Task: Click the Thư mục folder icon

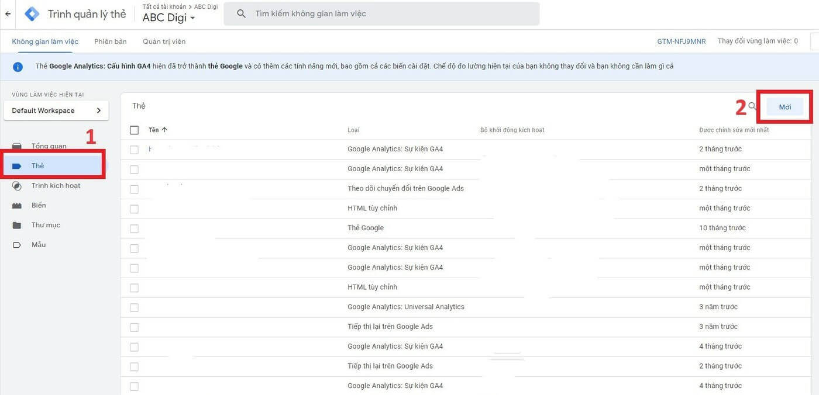Action: click(17, 225)
